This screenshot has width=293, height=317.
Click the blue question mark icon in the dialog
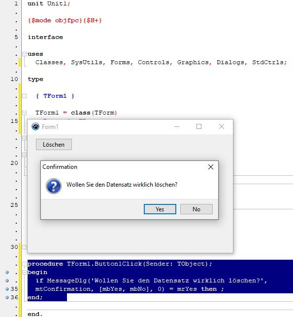(54, 186)
